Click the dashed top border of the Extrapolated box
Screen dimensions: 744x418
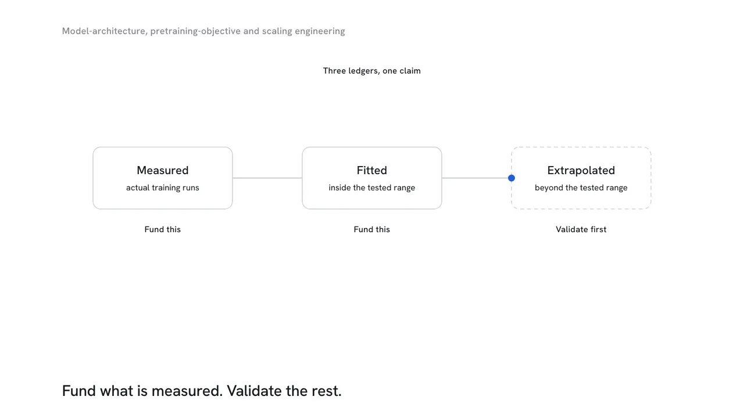coord(581,147)
